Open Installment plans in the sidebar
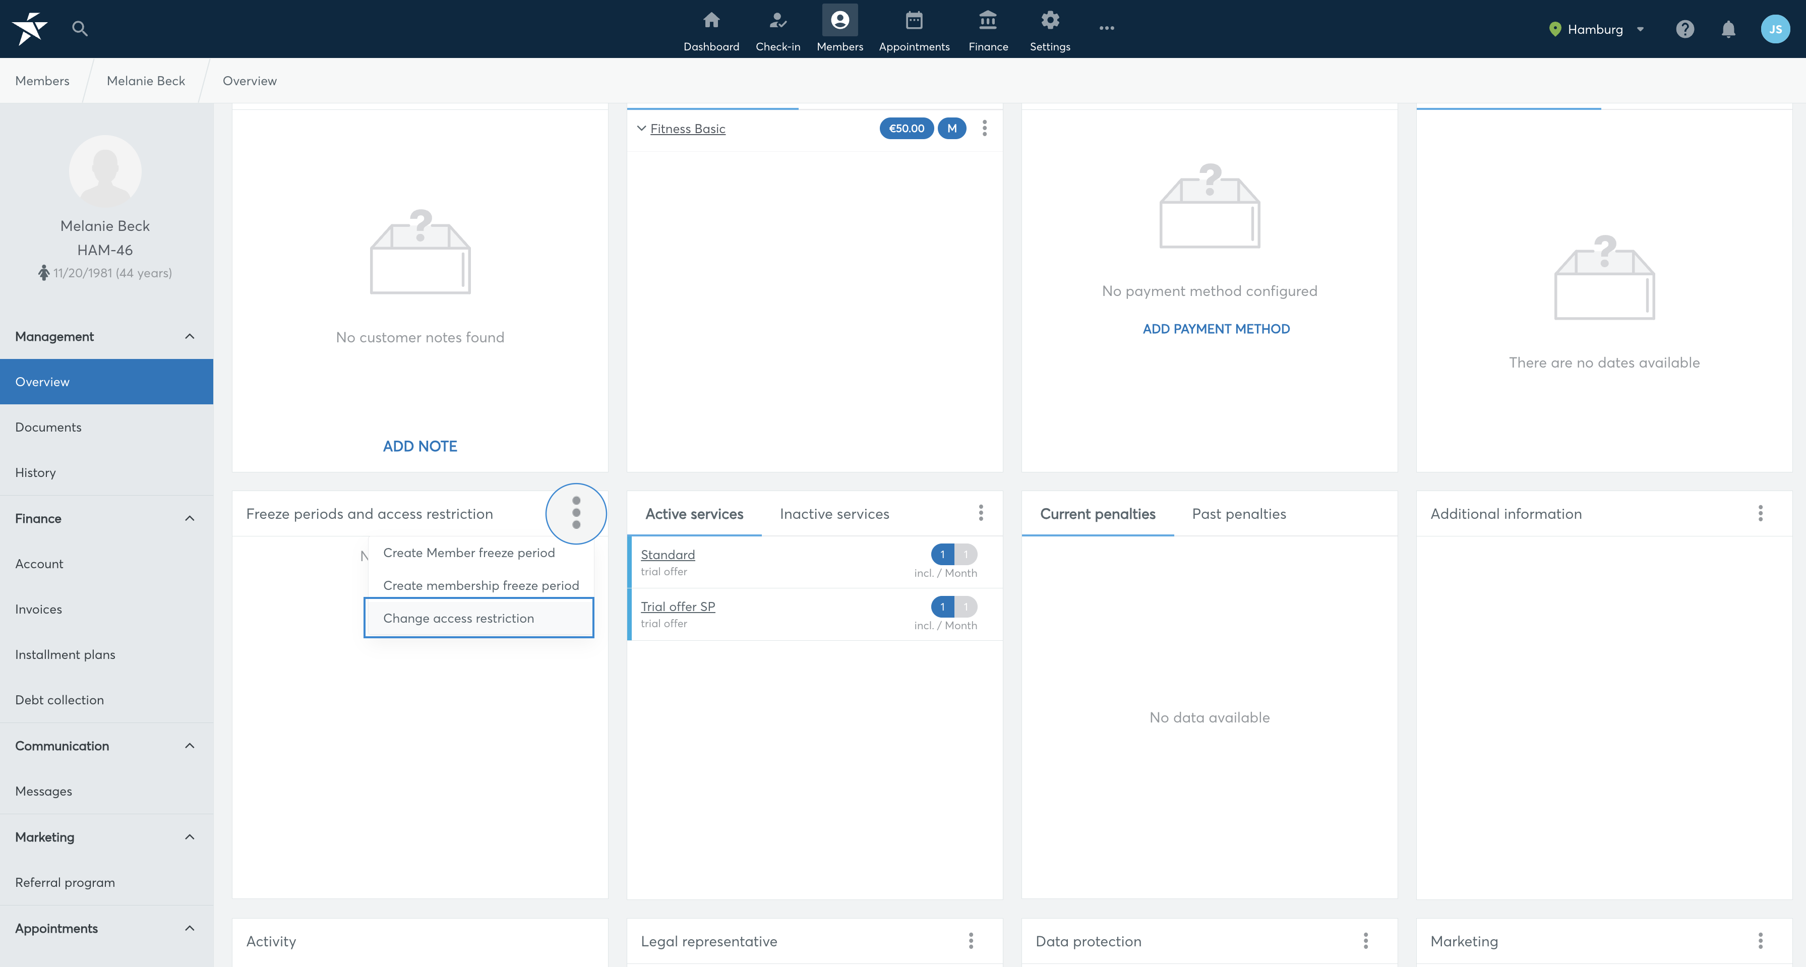Screen dimensions: 1806x967 point(106,654)
